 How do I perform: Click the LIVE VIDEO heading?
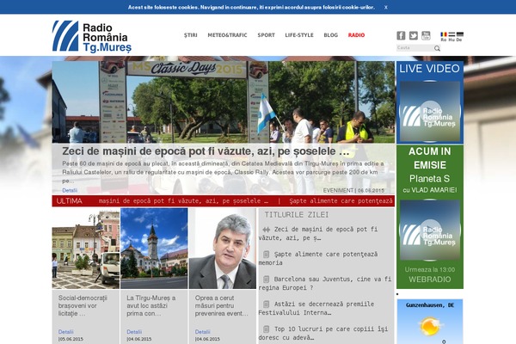tap(429, 69)
